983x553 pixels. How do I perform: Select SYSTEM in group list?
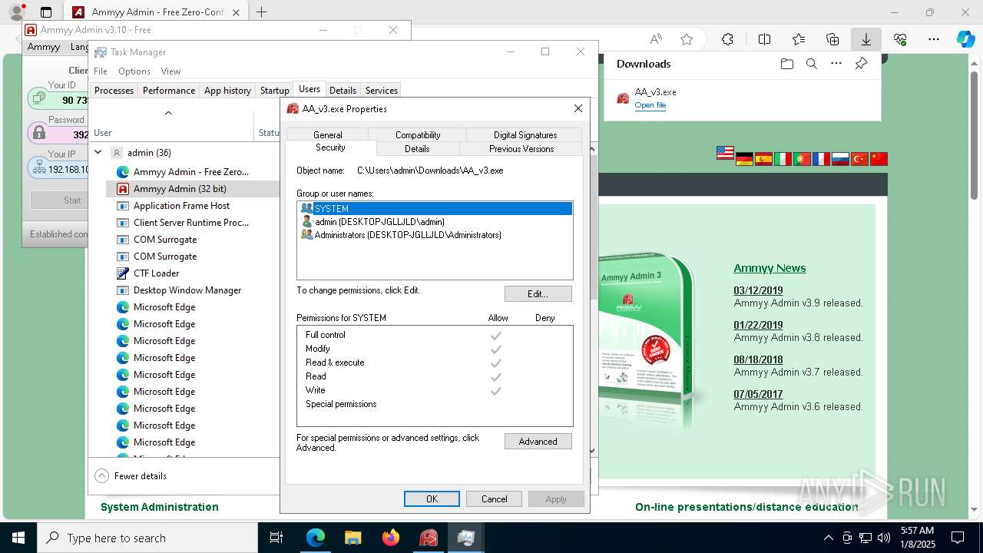435,208
